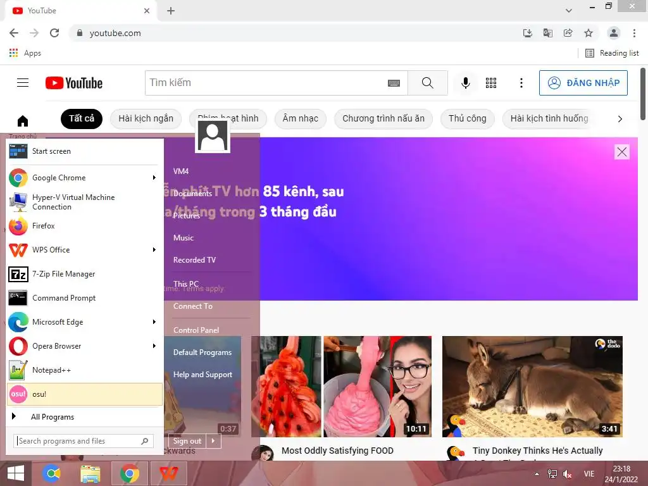648x486 pixels.
Task: Select the 'Âm nhạc' chip
Action: click(301, 118)
